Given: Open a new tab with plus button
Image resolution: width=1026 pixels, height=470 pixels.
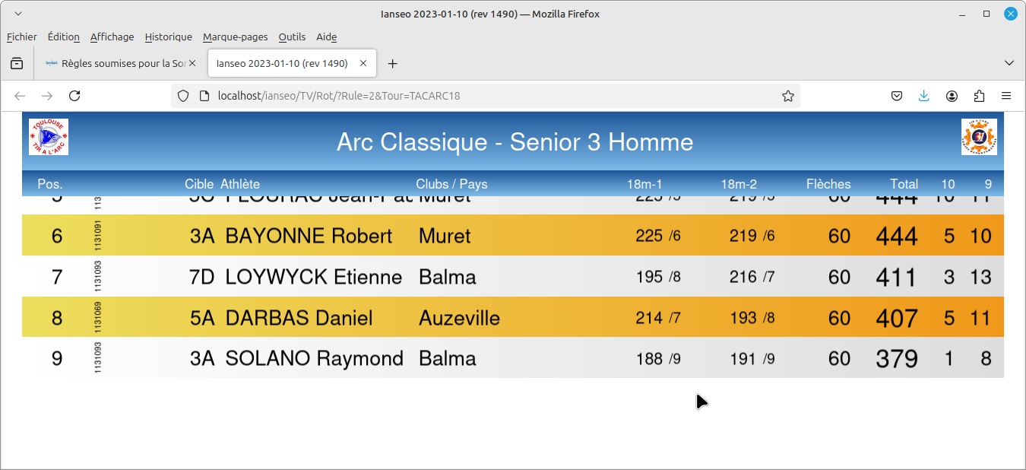Looking at the screenshot, I should [x=392, y=64].
